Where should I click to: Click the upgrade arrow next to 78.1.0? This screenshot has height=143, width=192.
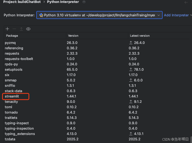click(131, 69)
